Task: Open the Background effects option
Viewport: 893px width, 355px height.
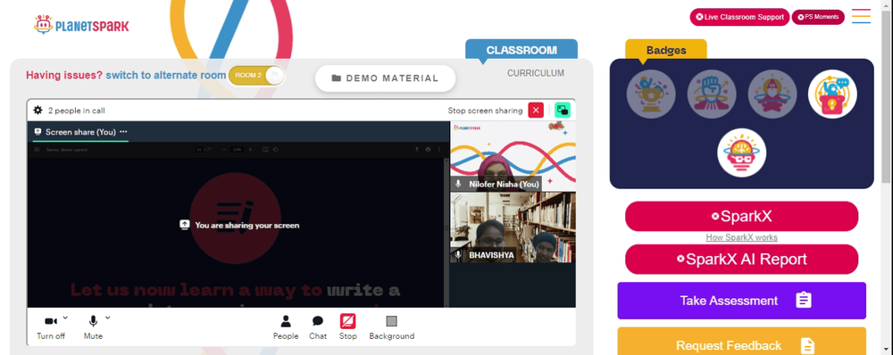Action: 391,327
